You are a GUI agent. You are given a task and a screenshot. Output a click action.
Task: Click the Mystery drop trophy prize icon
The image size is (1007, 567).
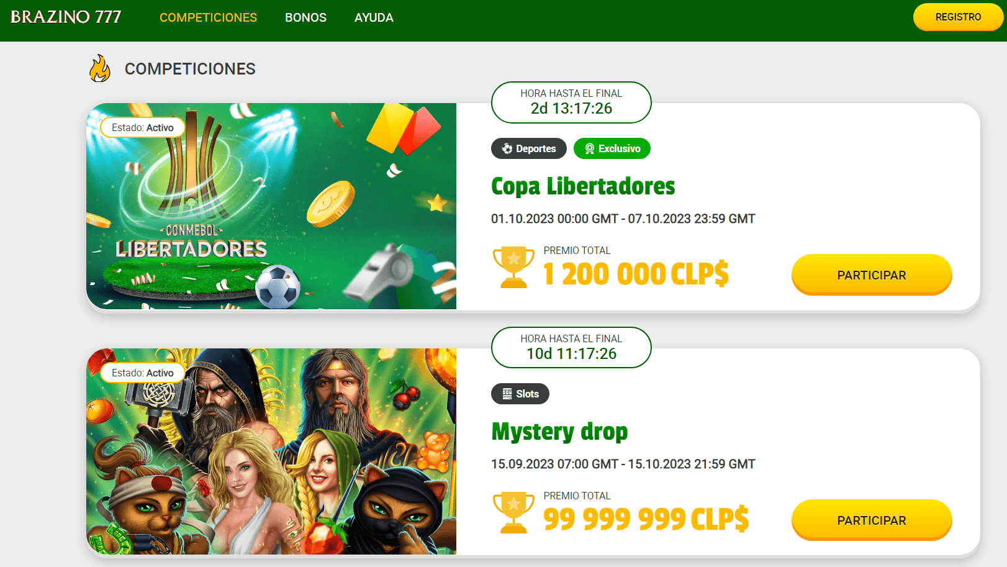click(x=513, y=513)
